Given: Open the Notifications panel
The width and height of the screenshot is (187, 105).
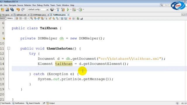Looking at the screenshot, I should click(x=18, y=103).
